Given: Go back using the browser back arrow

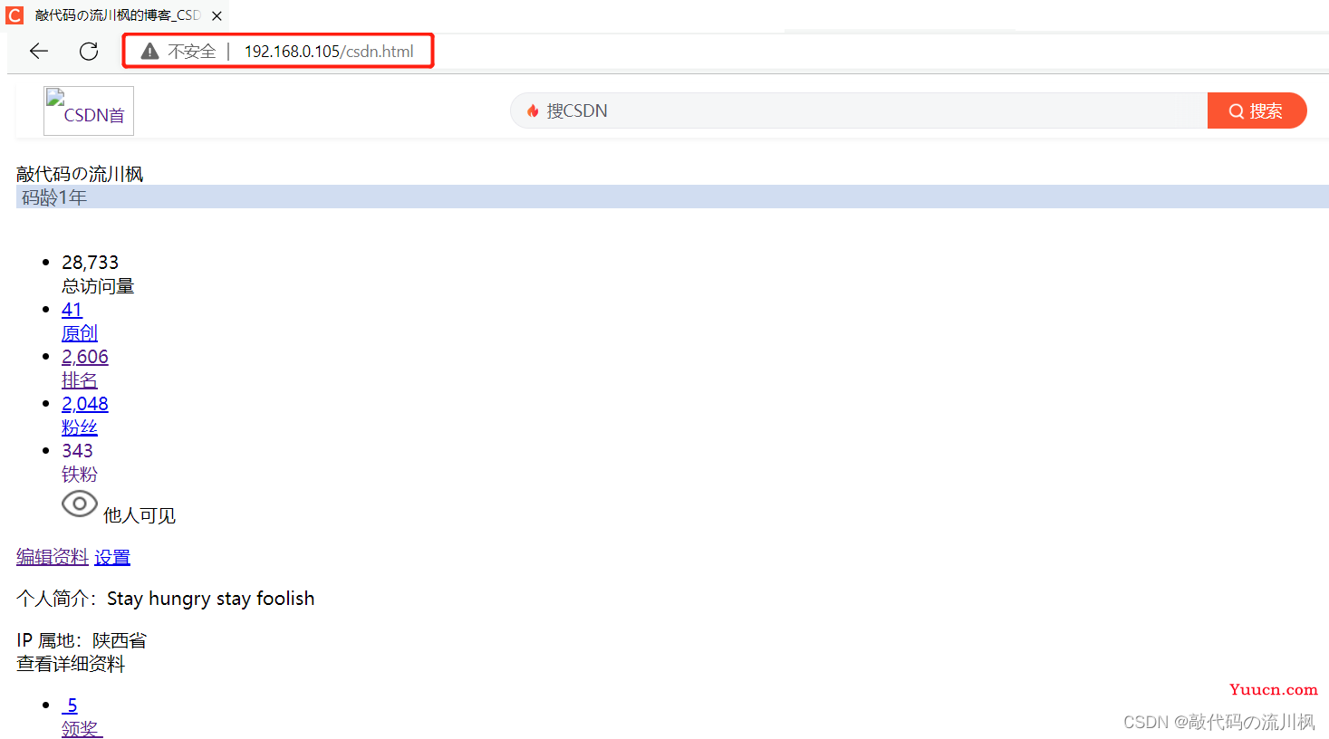Looking at the screenshot, I should [39, 52].
